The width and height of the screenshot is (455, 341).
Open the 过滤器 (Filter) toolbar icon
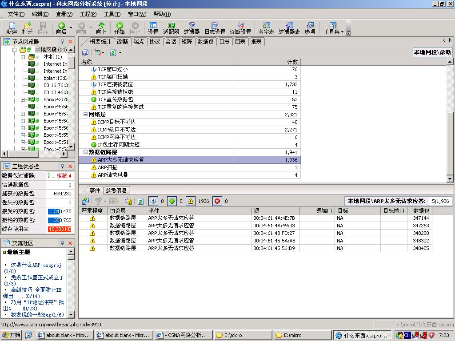[192, 28]
